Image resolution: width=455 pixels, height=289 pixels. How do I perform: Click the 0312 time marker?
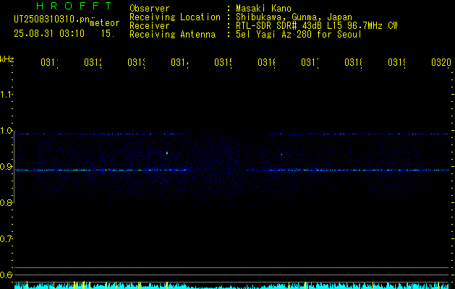[93, 62]
